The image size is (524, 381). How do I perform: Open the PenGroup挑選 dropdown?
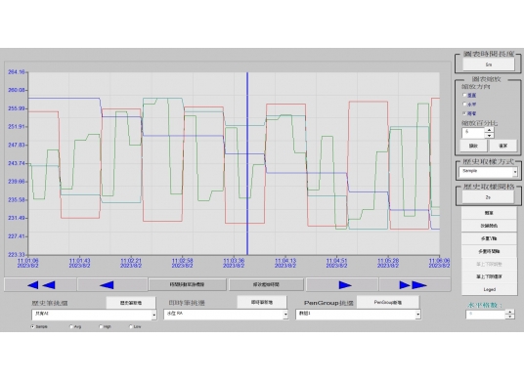(x=418, y=315)
